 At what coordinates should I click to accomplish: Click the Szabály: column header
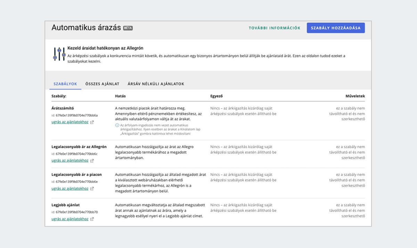59,96
